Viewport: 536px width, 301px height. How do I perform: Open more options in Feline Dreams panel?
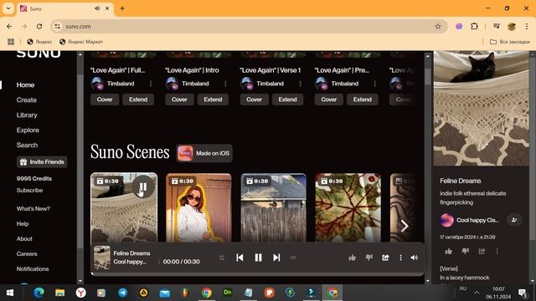coord(497,251)
